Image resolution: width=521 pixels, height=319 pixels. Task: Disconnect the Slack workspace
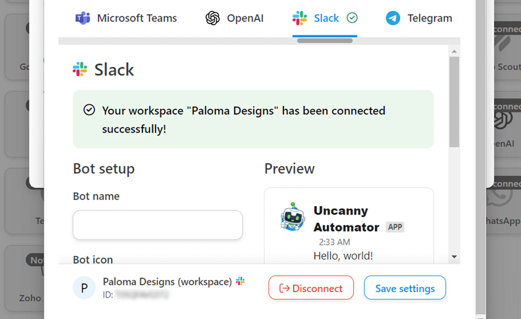[x=311, y=288]
